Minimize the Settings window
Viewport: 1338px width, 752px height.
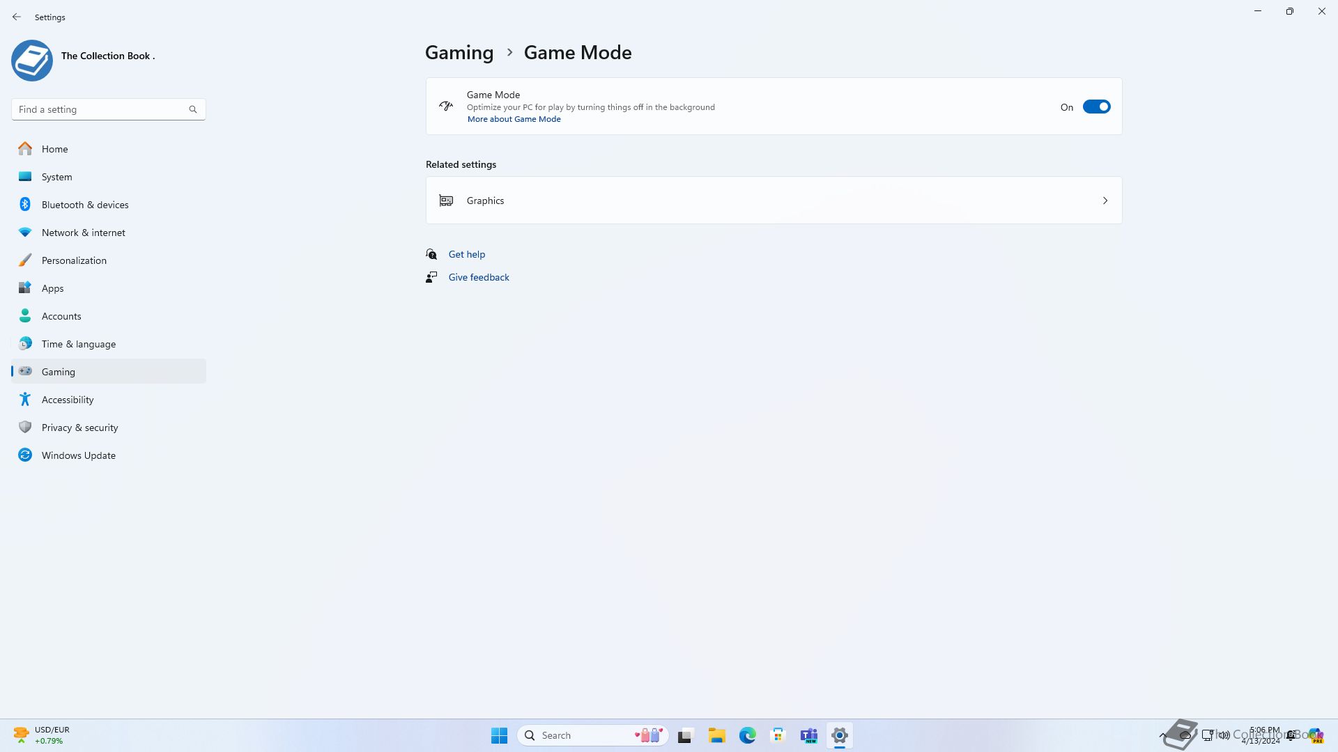1258,11
